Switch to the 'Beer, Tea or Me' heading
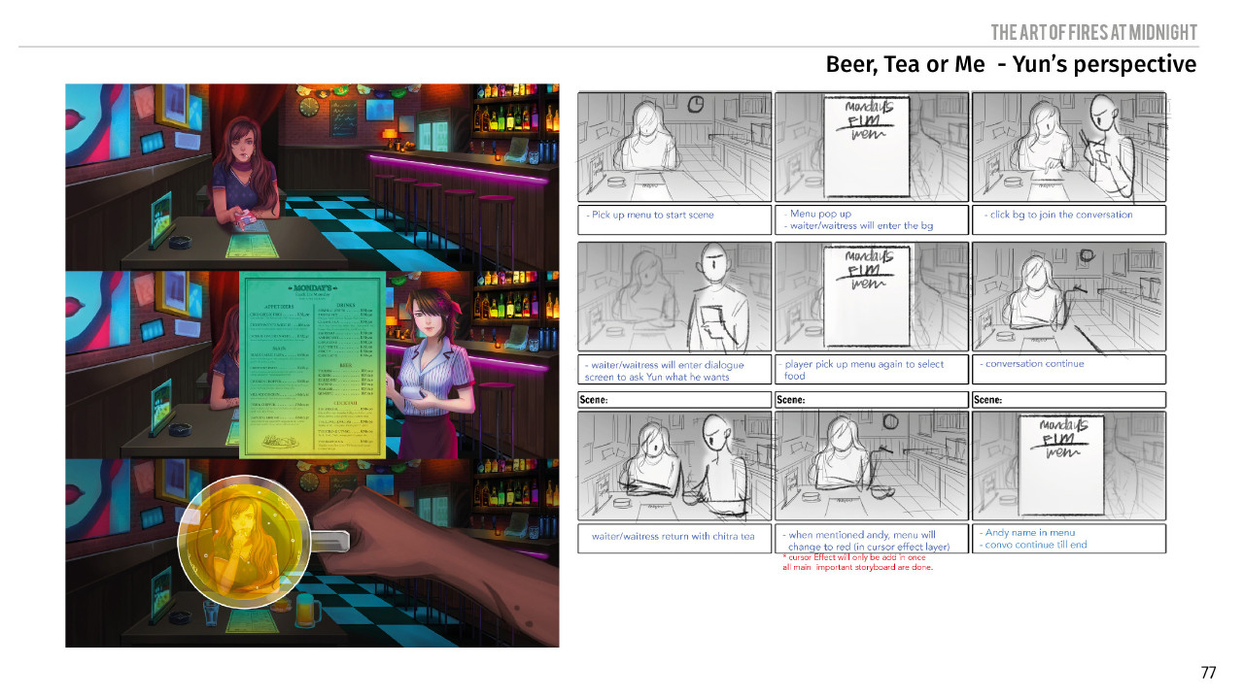The image size is (1244, 699). point(1011,64)
